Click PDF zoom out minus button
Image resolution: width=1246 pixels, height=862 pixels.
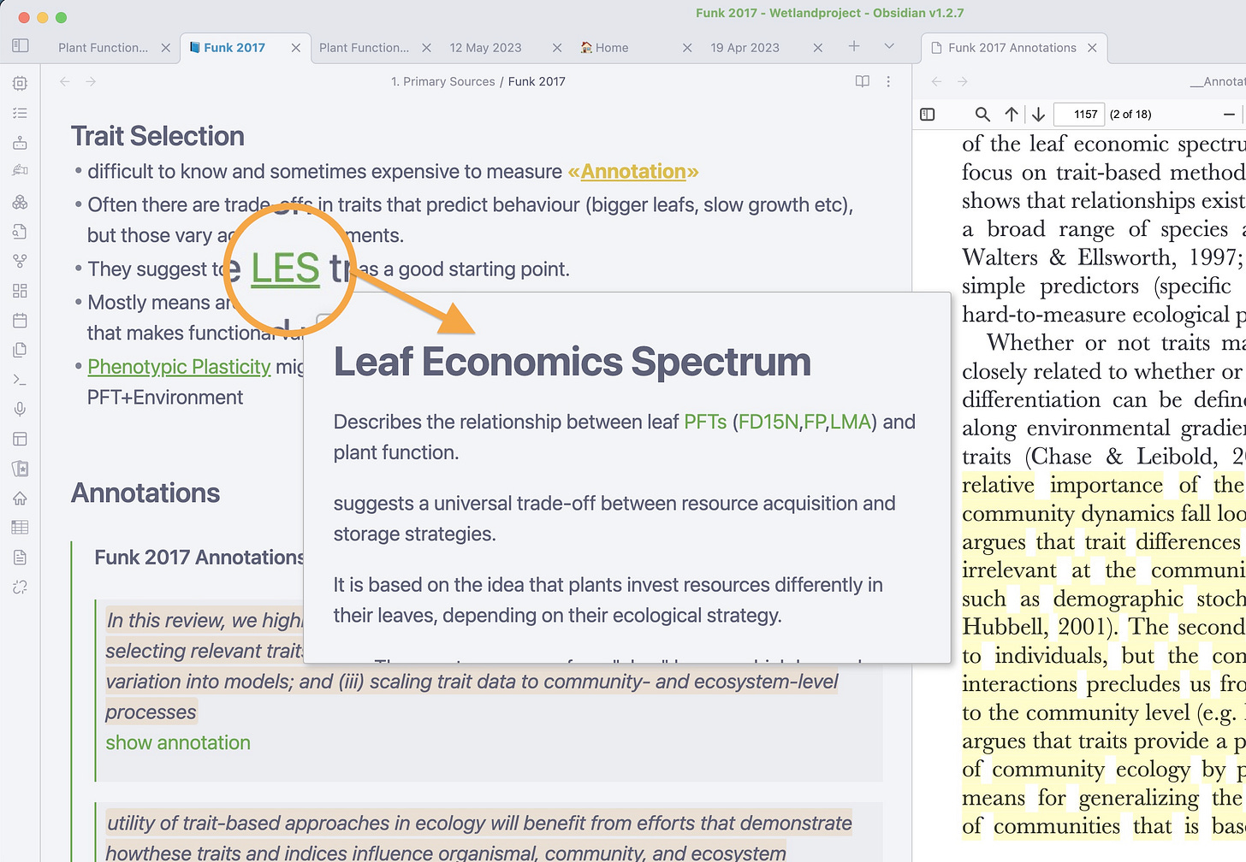tap(1229, 114)
